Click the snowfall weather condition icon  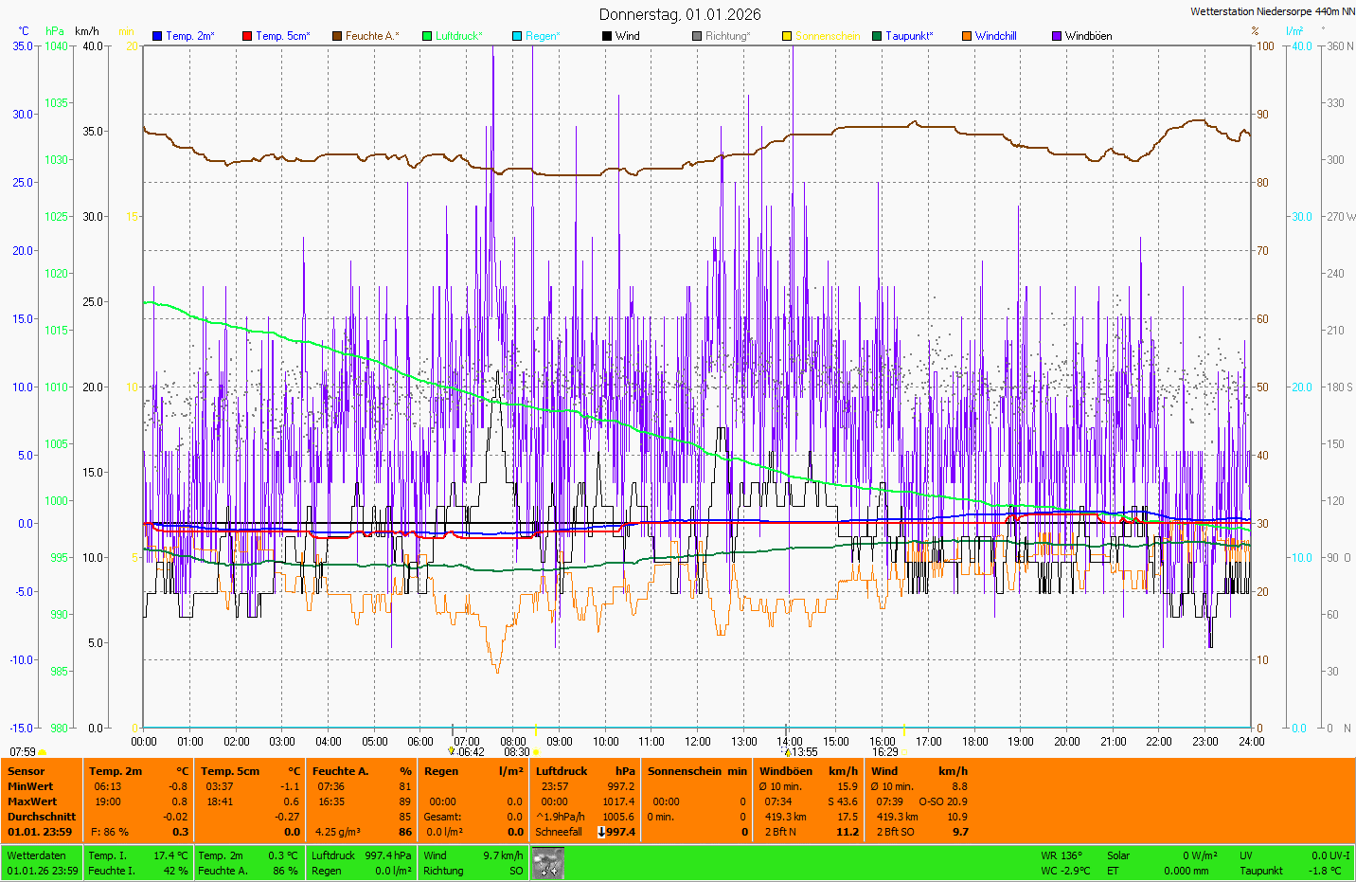pyautogui.click(x=548, y=863)
